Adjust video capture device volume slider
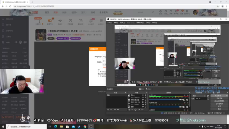 tap(165, 107)
